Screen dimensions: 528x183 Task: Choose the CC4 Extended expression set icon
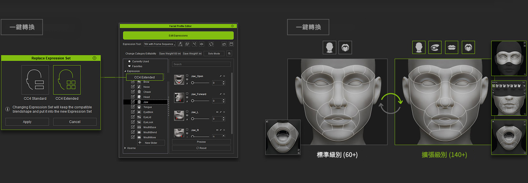point(67,80)
